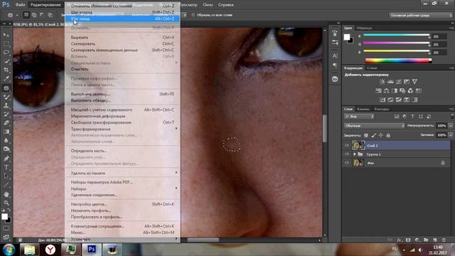Select the Eraser tool

(6, 123)
